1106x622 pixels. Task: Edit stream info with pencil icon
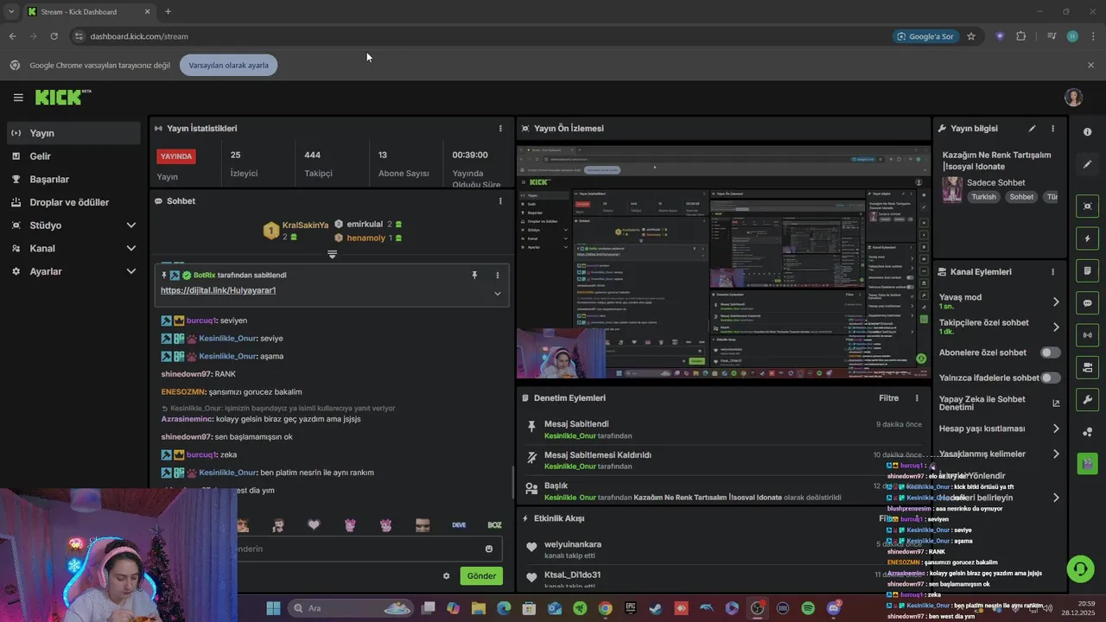(1032, 129)
